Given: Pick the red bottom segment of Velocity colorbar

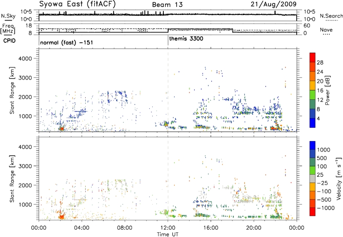Looking at the screenshot, I should (313, 212).
